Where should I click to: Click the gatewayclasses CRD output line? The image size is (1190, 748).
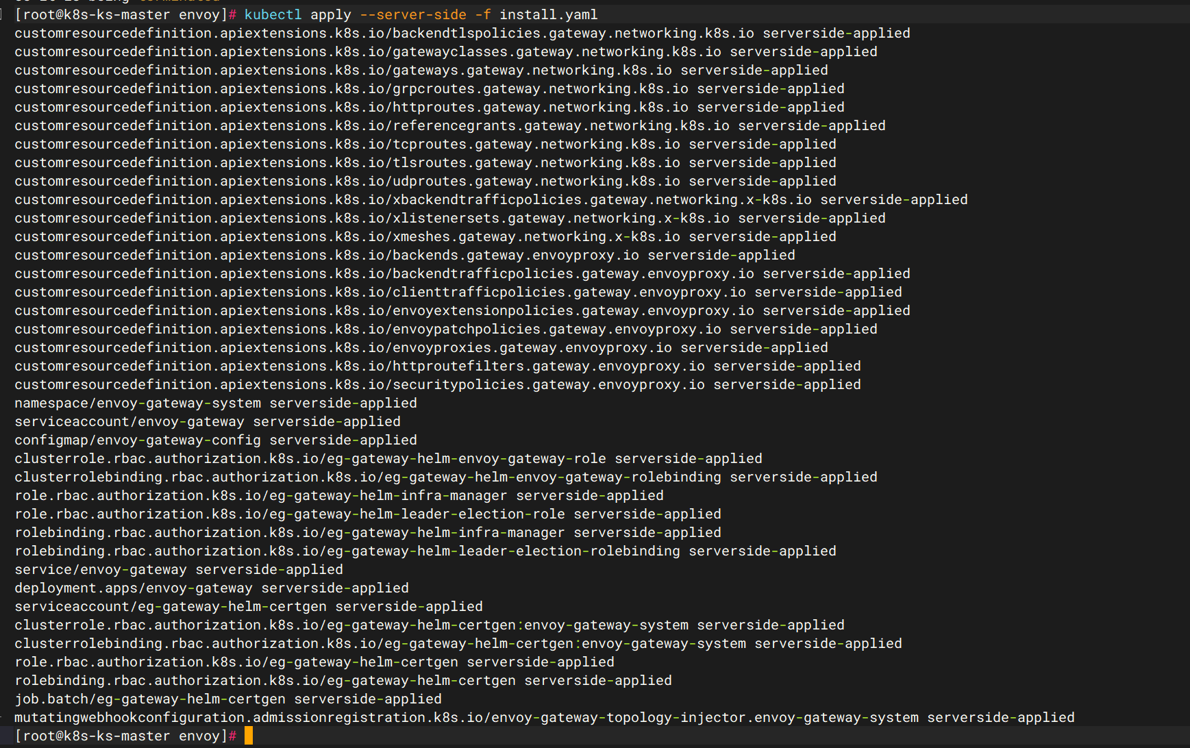446,51
